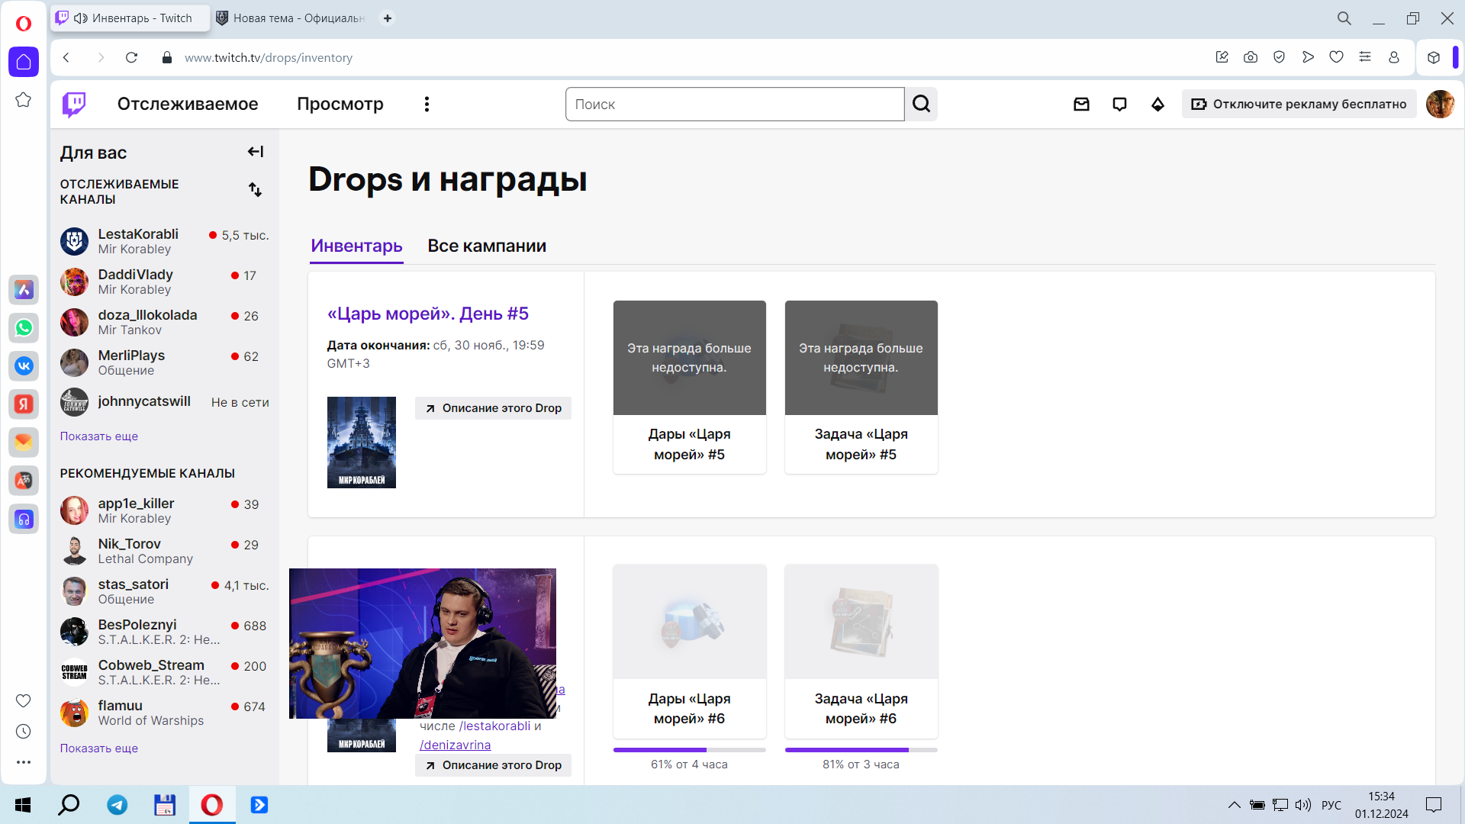Open the /lestakorabli channel link
Viewport: 1465px width, 824px height.
point(494,726)
